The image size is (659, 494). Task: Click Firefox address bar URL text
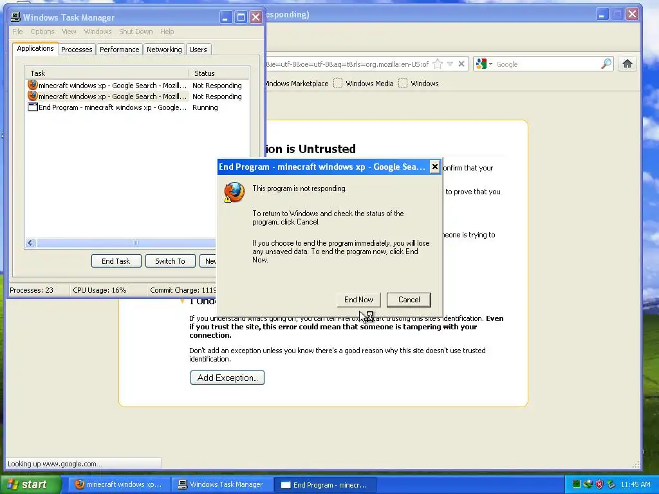pos(347,64)
